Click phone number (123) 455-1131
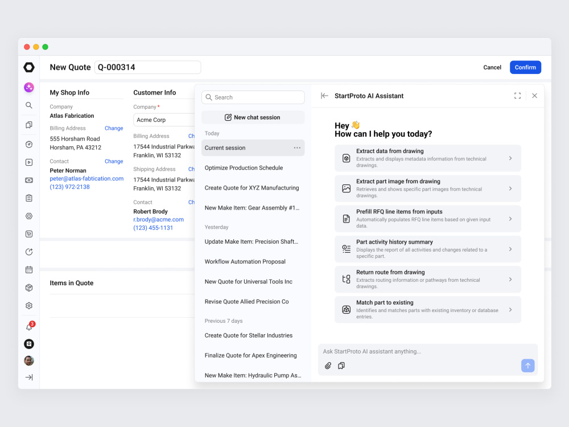 click(x=153, y=228)
